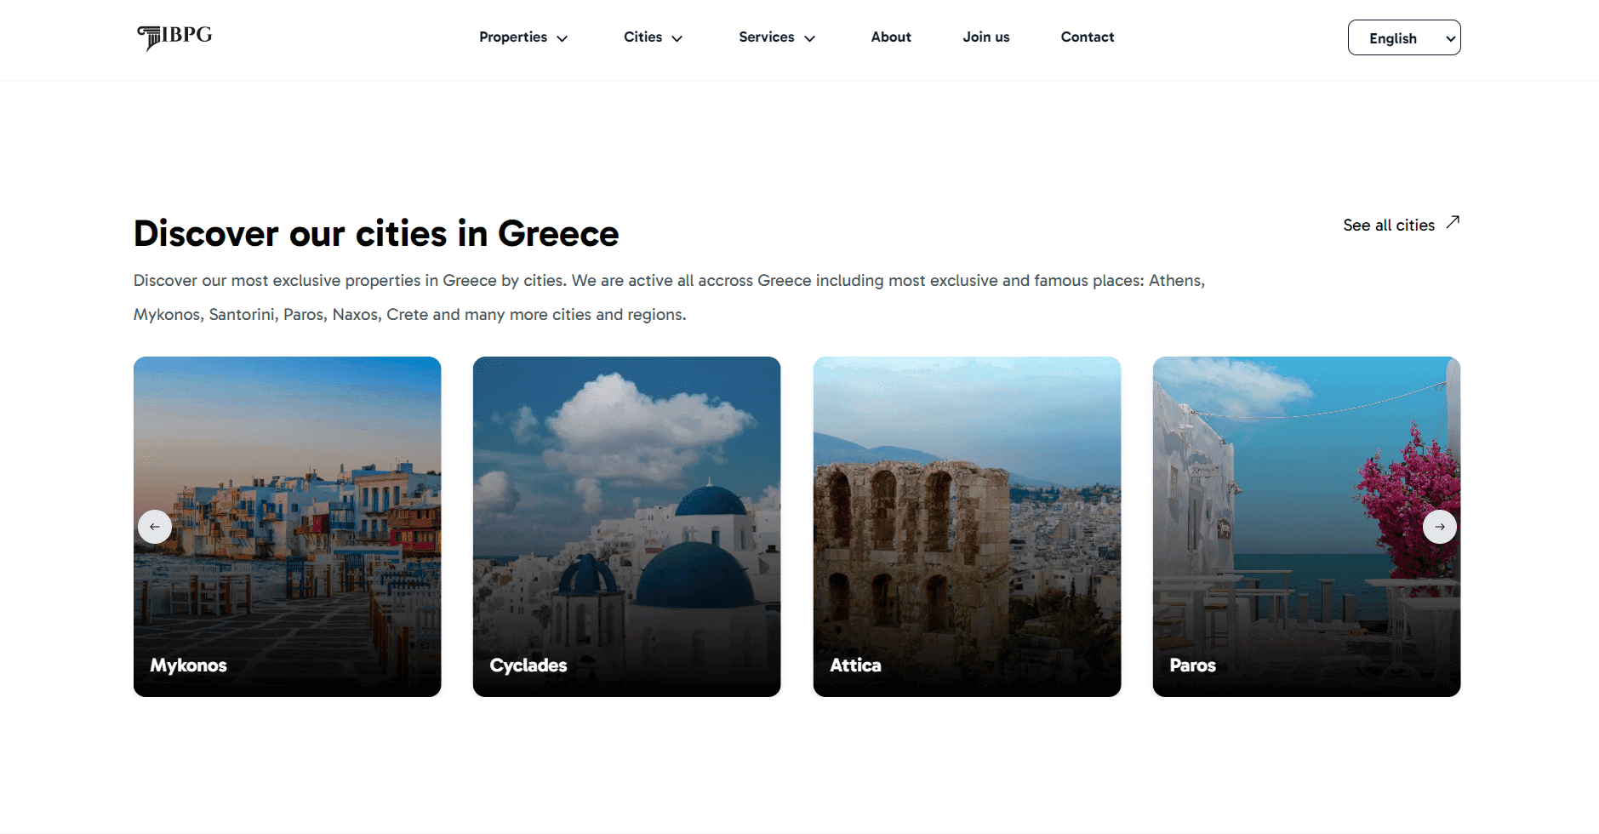Click the English selector chevron

[1448, 37]
